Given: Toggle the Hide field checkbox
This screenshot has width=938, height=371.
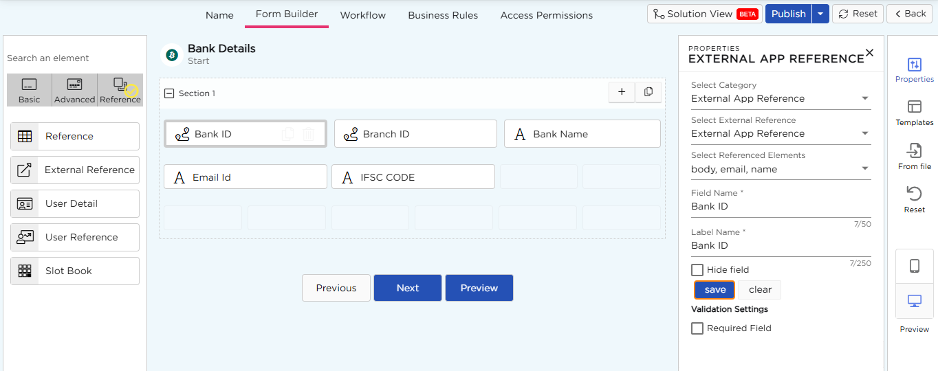Looking at the screenshot, I should [x=697, y=270].
